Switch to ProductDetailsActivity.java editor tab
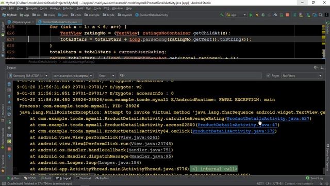 [x=59, y=22]
